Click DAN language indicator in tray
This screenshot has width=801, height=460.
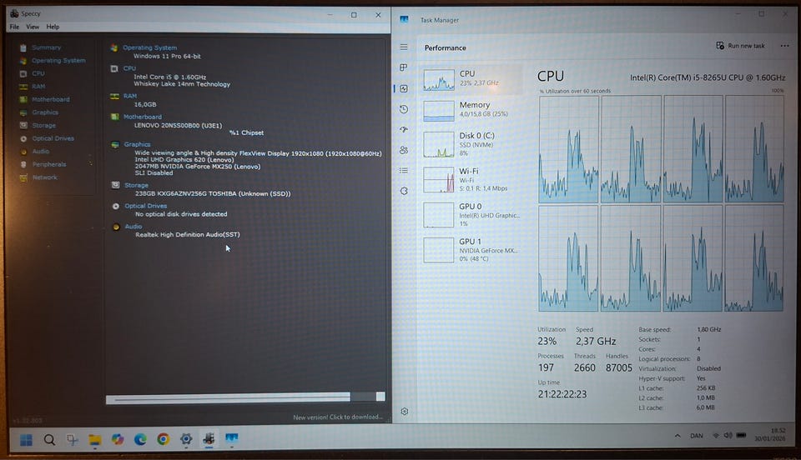point(696,436)
